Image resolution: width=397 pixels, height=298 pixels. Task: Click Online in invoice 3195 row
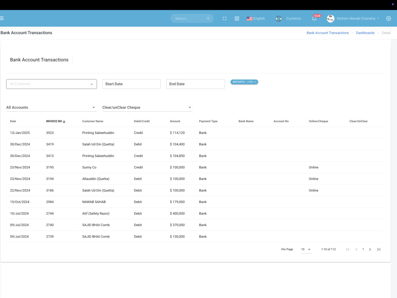(314, 167)
